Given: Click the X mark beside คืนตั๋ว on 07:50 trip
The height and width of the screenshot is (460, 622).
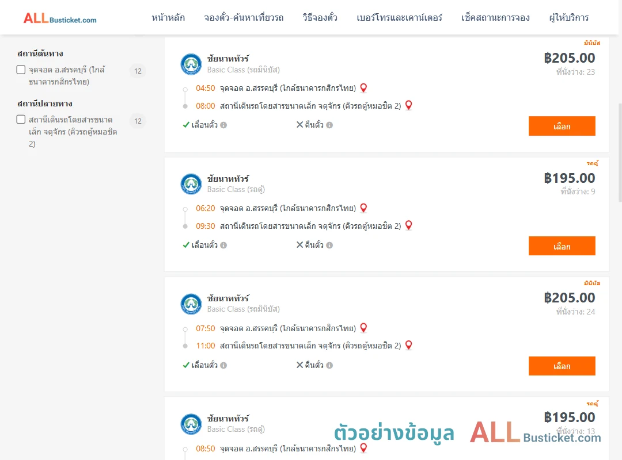Looking at the screenshot, I should click(300, 365).
